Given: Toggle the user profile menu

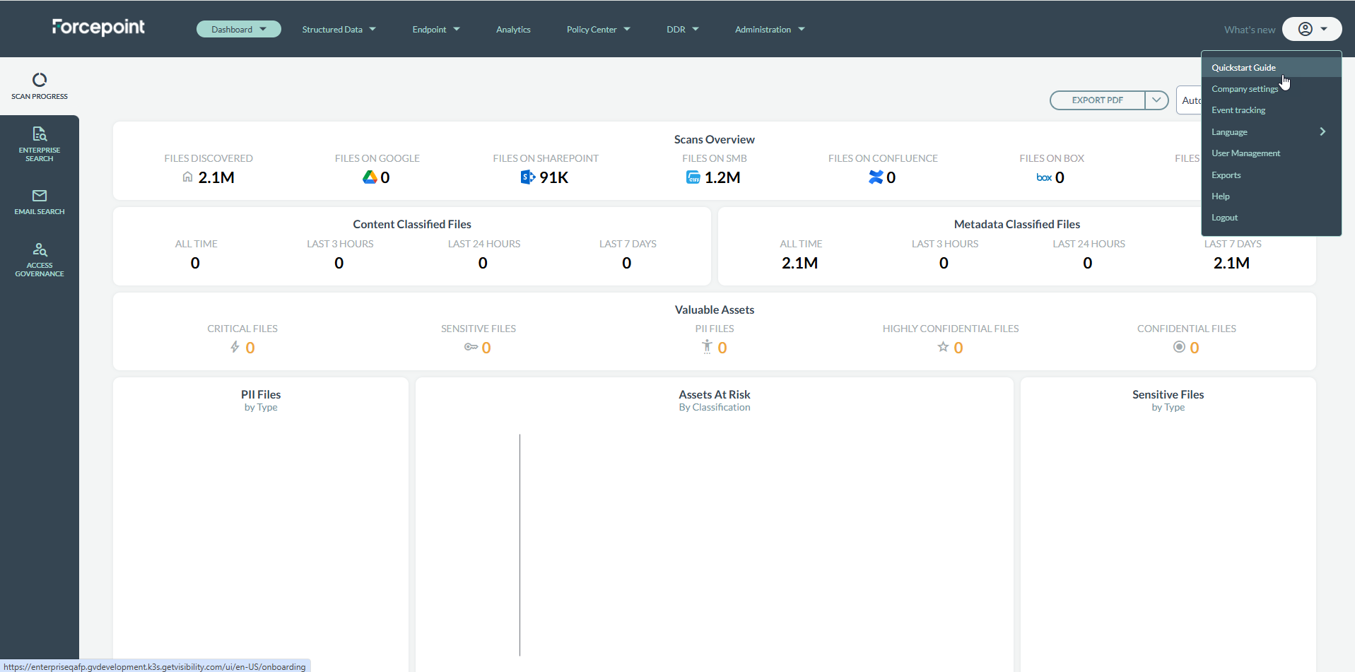Looking at the screenshot, I should coord(1312,29).
